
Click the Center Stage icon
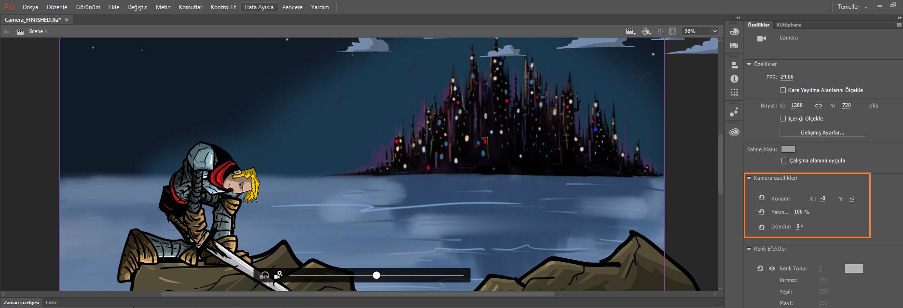point(660,31)
